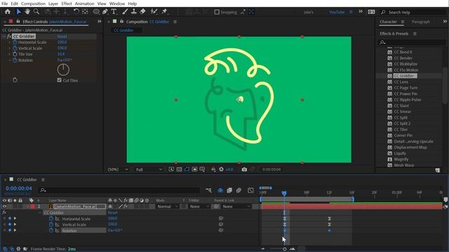Screen dimensions: 449x252
Task: Select the Clone Stamp tool
Action: (134, 12)
